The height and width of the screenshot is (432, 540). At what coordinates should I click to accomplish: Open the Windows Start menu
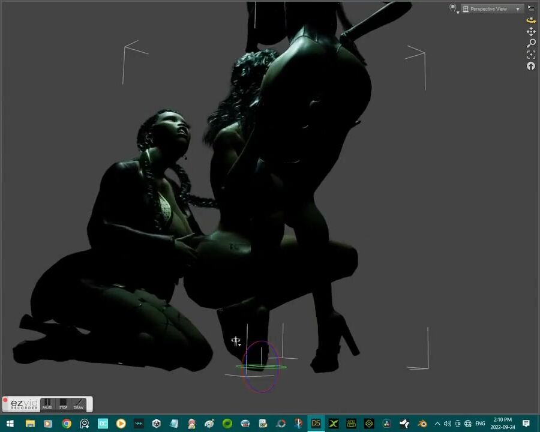(10, 424)
